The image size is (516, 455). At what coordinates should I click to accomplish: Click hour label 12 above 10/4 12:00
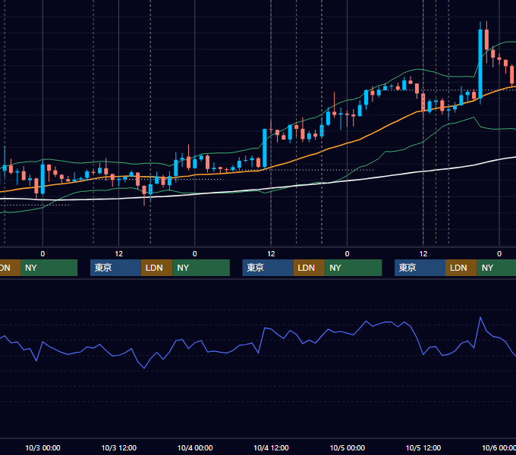271,254
